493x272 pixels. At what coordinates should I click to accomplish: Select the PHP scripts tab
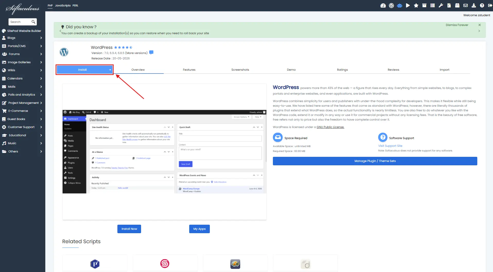(50, 5)
